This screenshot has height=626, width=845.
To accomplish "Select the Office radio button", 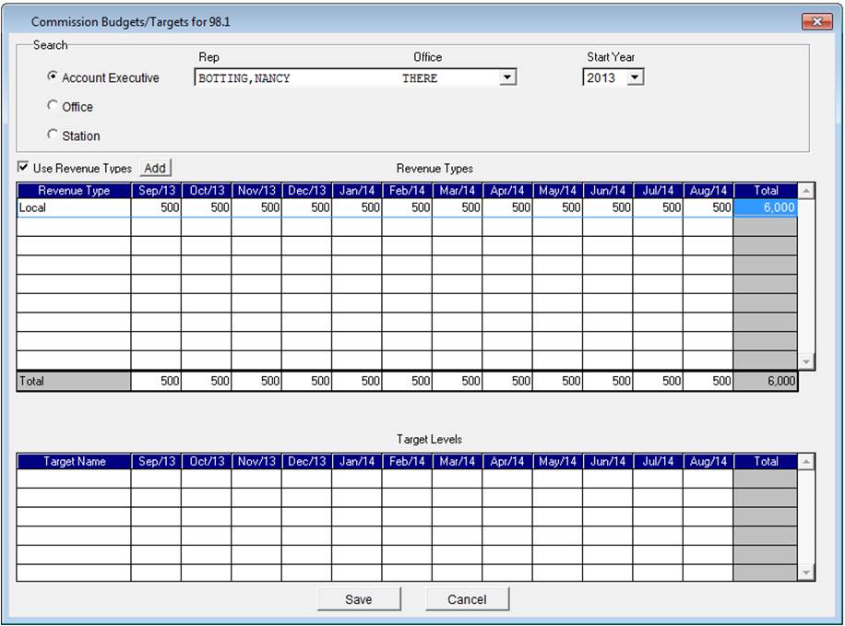I will click(x=53, y=106).
